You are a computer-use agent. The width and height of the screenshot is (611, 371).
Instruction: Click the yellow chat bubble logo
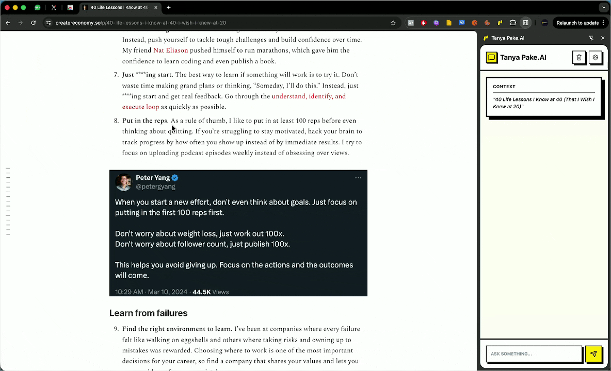[x=492, y=58]
